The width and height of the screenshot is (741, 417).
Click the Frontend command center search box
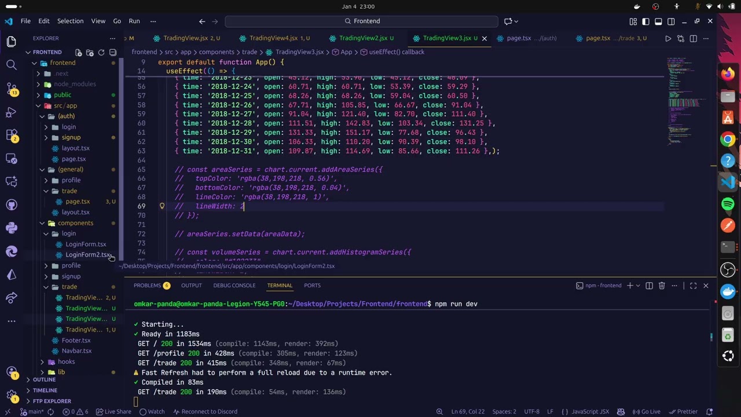click(361, 21)
